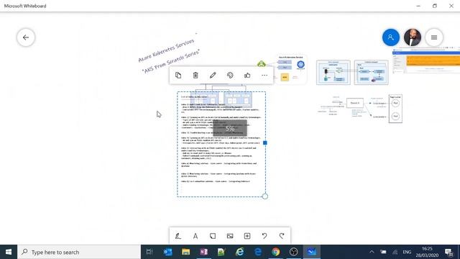Open the insert plus menu
Screen dimensions: 460x259
(x=247, y=236)
